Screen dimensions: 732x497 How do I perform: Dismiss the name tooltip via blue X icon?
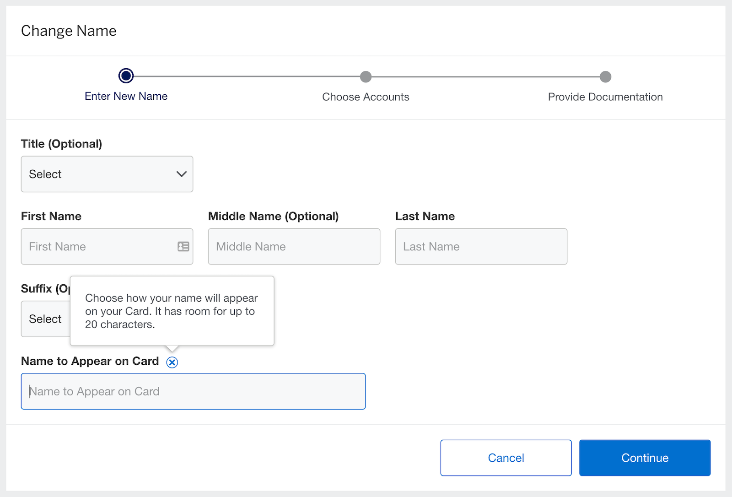pyautogui.click(x=172, y=362)
